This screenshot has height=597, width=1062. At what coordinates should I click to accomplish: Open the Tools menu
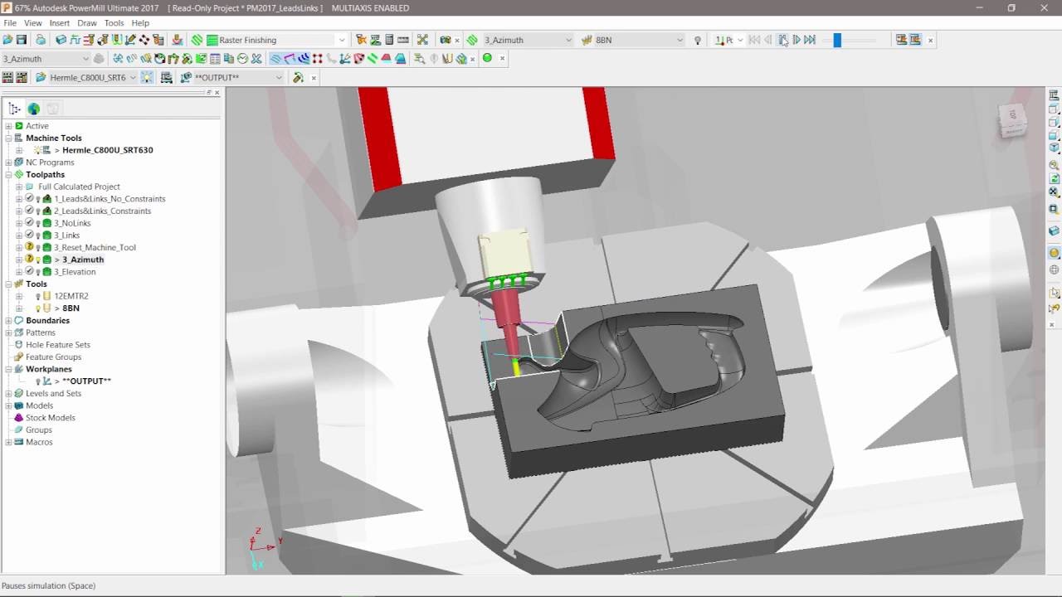114,23
